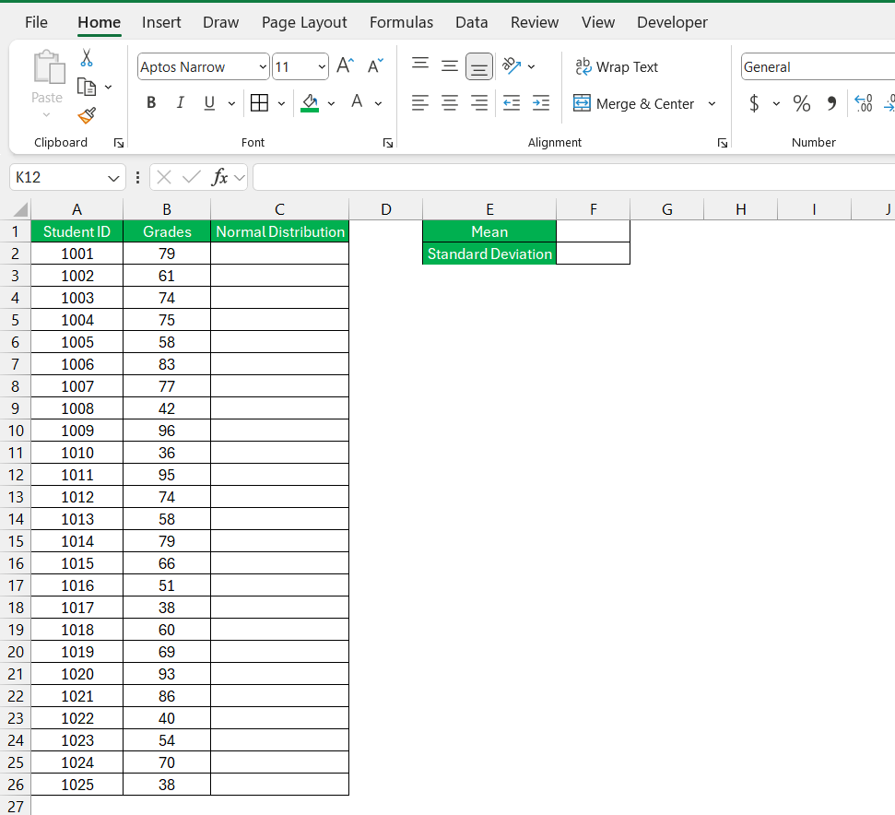Switch to the Insert tab
The width and height of the screenshot is (895, 815).
pyautogui.click(x=161, y=22)
